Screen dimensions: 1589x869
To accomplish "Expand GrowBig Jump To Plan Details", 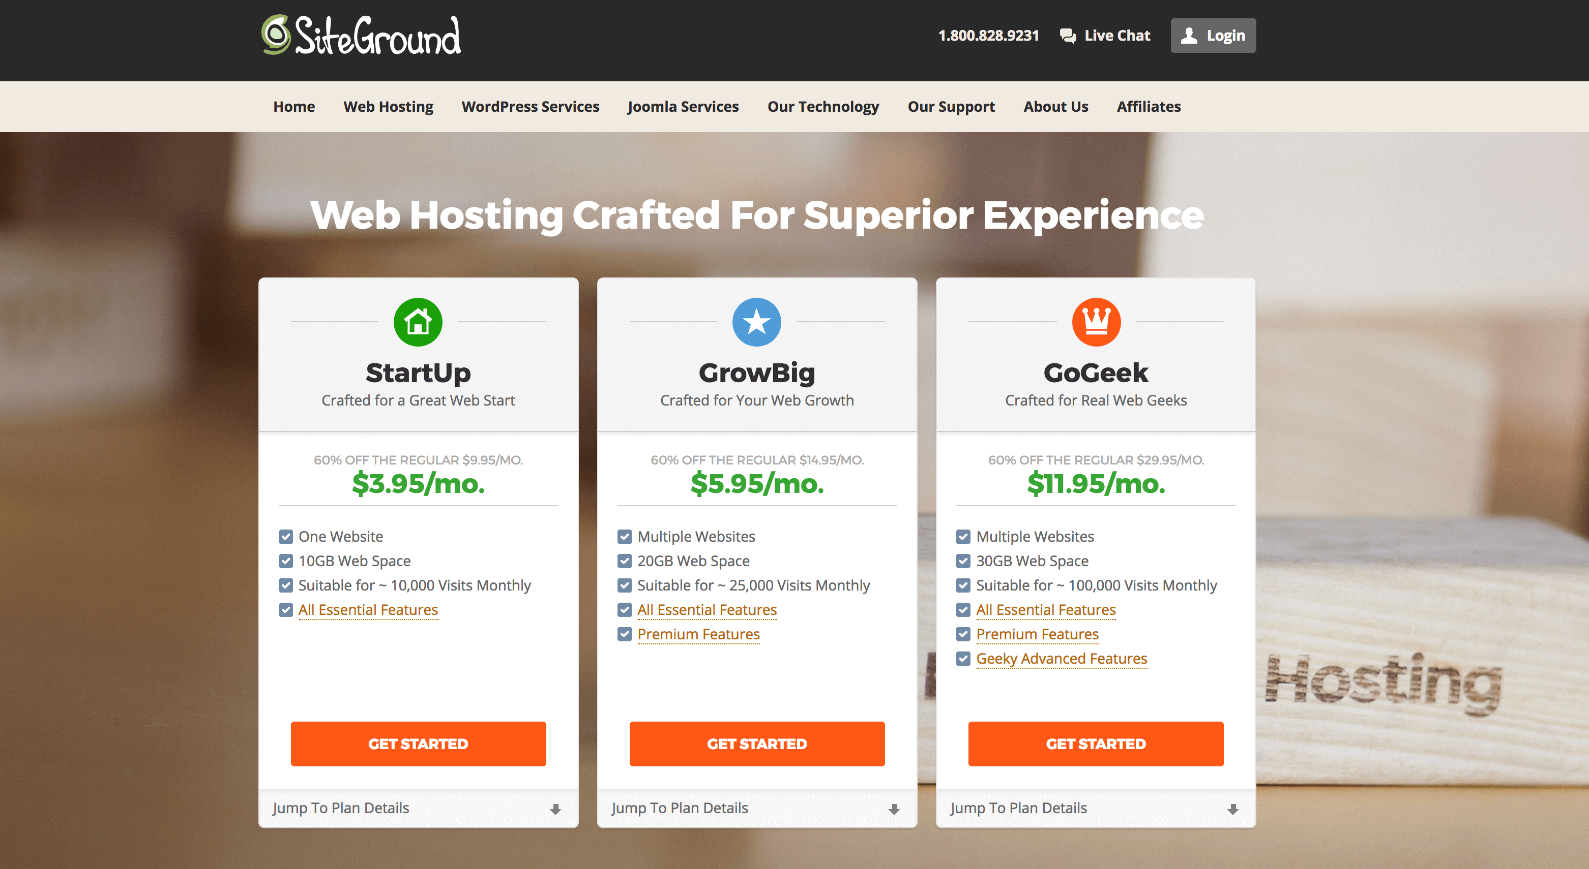I will (680, 808).
